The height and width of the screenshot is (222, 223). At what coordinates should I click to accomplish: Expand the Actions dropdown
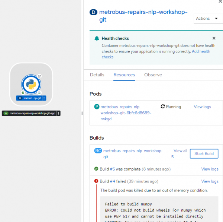click(x=208, y=19)
